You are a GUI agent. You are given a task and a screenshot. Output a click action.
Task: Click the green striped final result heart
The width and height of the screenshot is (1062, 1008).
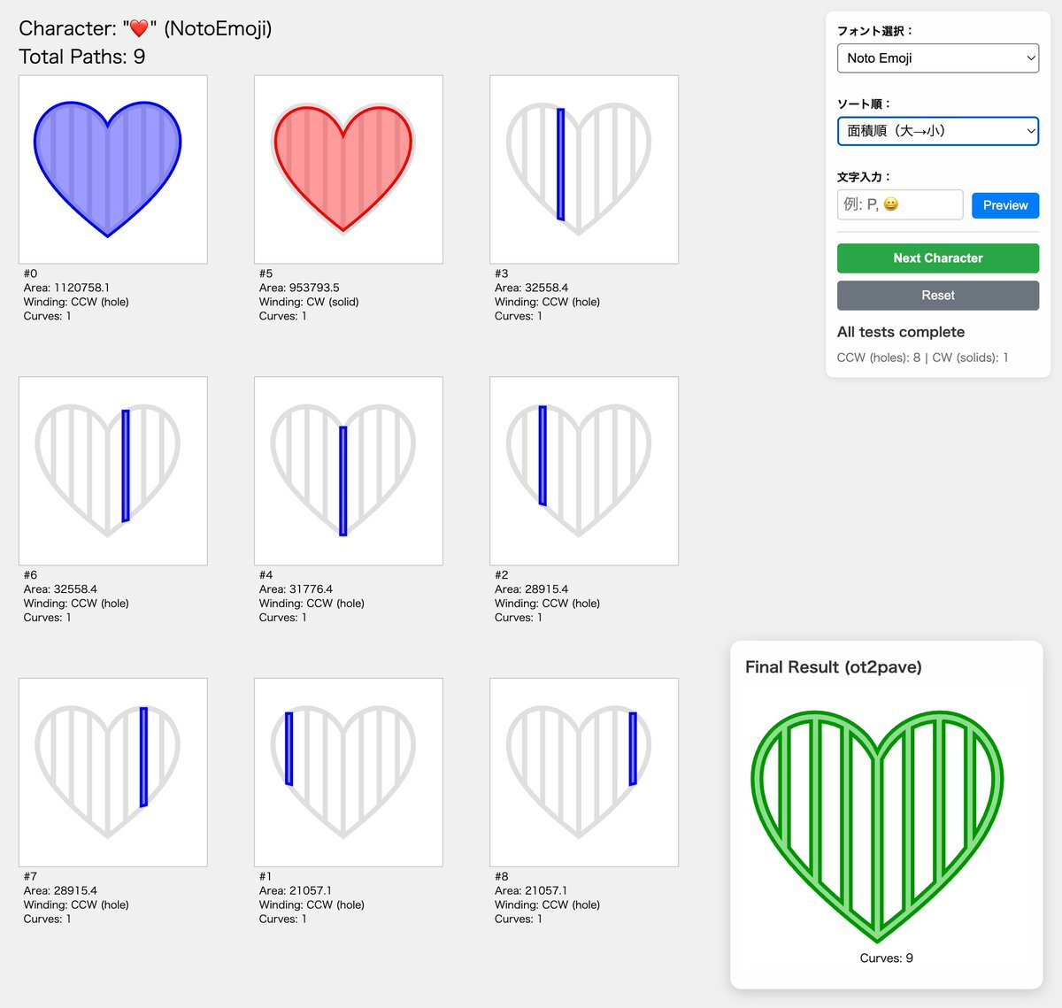pos(877,823)
